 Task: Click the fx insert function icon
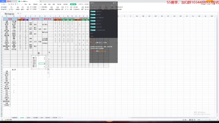[x=21, y=13]
